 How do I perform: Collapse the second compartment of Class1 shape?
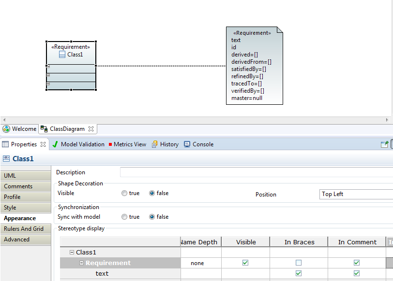(48, 75)
